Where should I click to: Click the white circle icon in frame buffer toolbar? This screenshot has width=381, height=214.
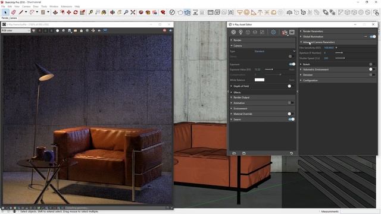click(58, 30)
